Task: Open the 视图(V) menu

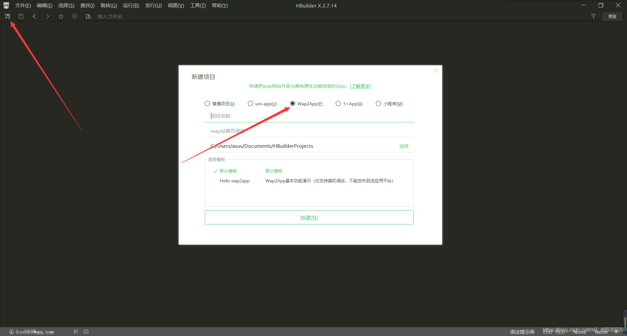Action: tap(176, 6)
